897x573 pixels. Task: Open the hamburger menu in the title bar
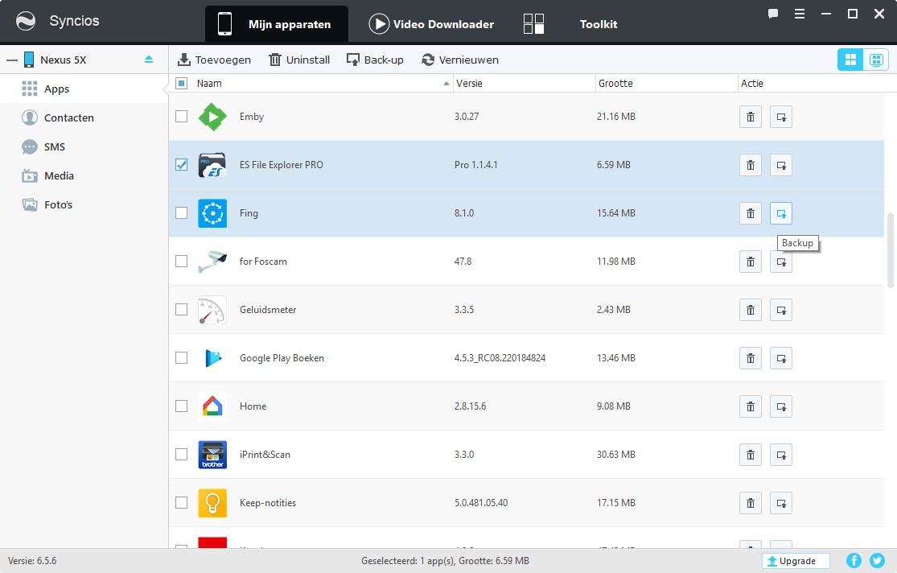click(x=800, y=14)
